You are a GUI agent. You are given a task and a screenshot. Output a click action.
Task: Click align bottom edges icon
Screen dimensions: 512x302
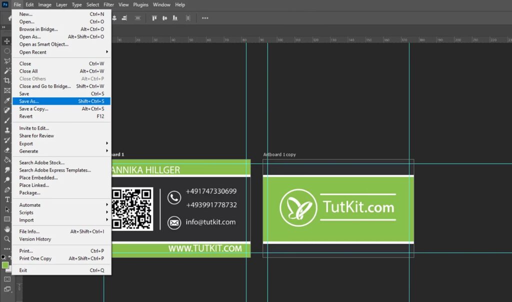(x=174, y=18)
